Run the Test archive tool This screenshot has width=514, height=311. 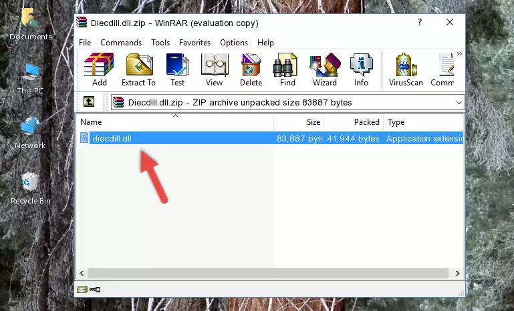pos(177,69)
